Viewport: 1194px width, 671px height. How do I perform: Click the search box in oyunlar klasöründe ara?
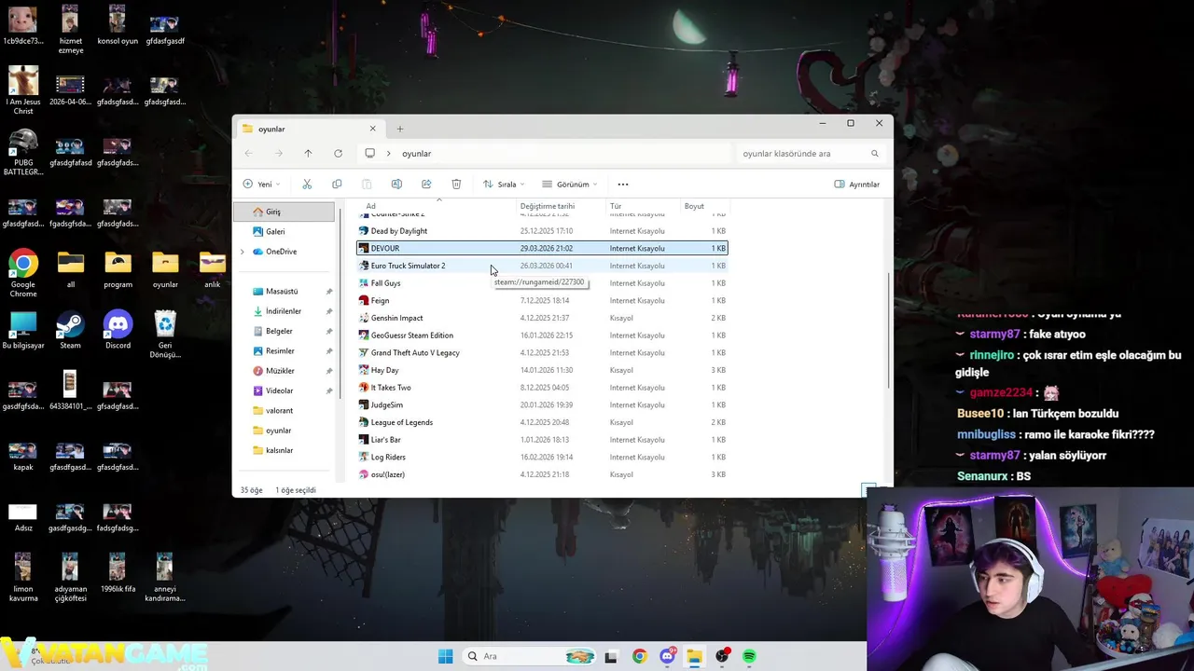pyautogui.click(x=810, y=153)
